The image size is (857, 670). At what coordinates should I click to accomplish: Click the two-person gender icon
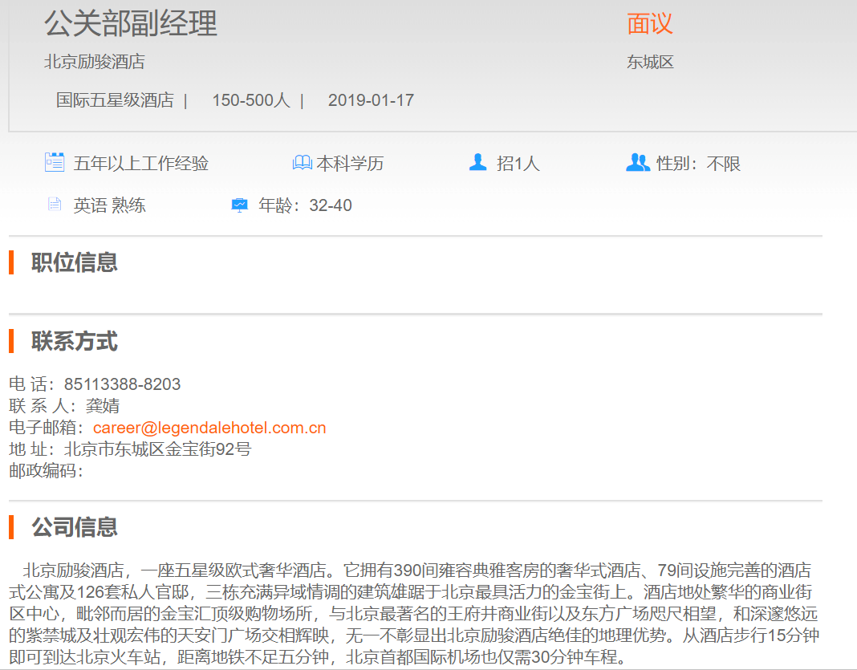tap(637, 163)
